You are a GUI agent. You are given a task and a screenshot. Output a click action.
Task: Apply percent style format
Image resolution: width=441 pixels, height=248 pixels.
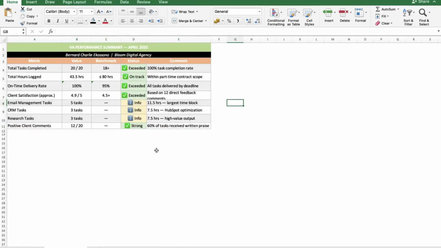(229, 21)
